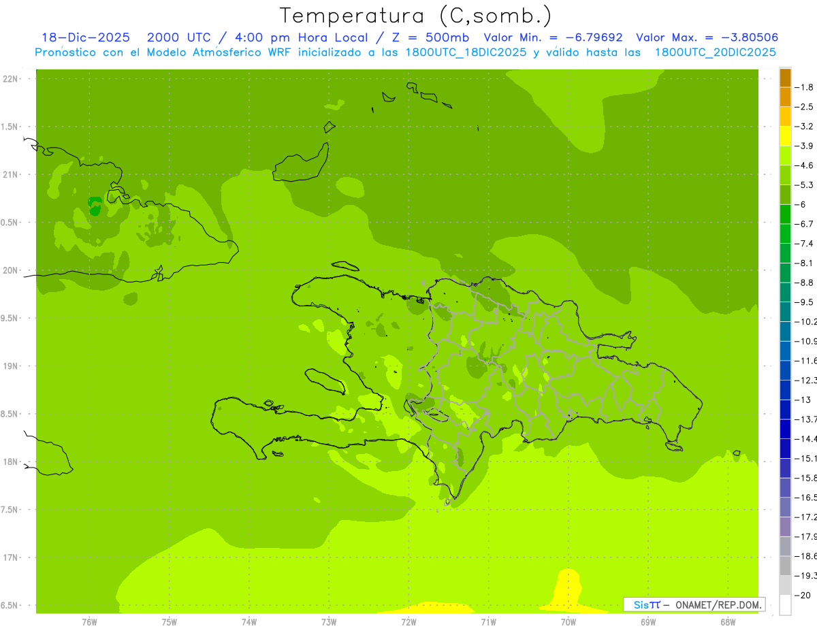Pick the green swatch between -4.6 and -5.3
The width and height of the screenshot is (817, 631).
tap(785, 175)
